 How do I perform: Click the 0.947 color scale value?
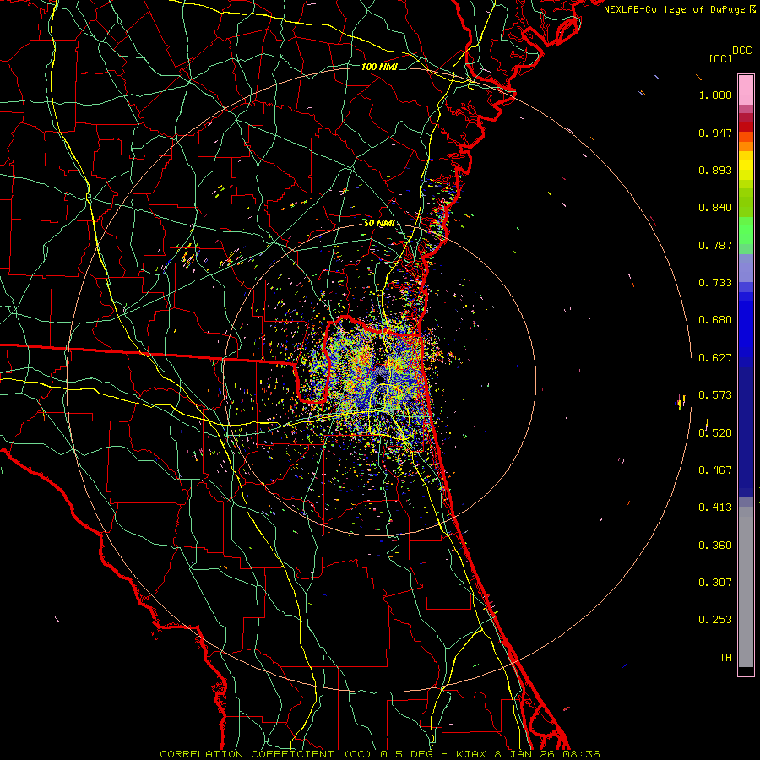point(715,133)
